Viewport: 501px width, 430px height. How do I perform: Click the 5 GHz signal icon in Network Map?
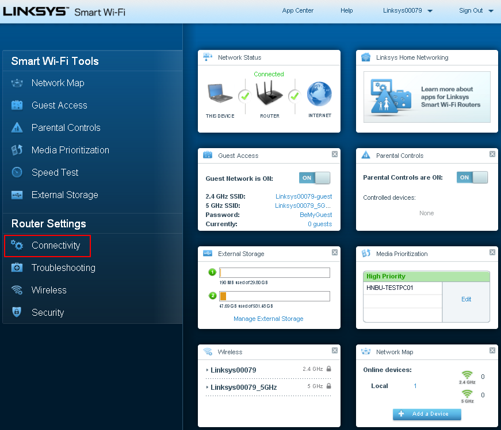[x=467, y=394]
